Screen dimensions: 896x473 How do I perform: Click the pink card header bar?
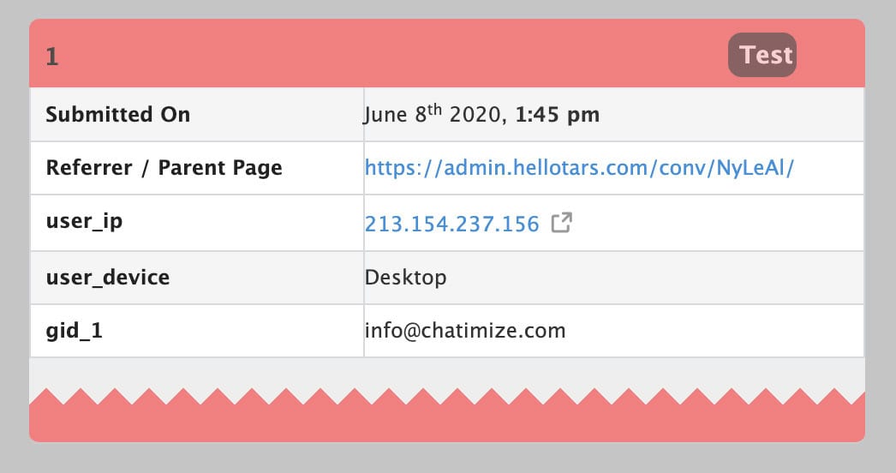pos(447,53)
